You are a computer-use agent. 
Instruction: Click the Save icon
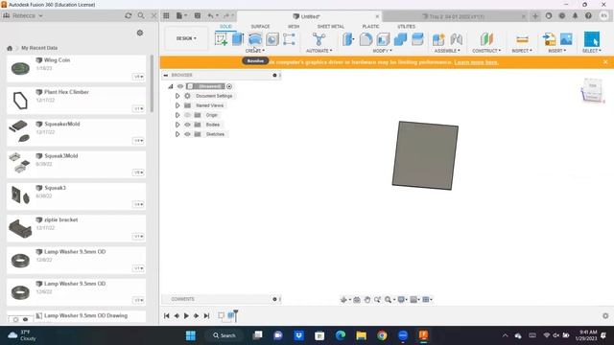[x=198, y=15]
